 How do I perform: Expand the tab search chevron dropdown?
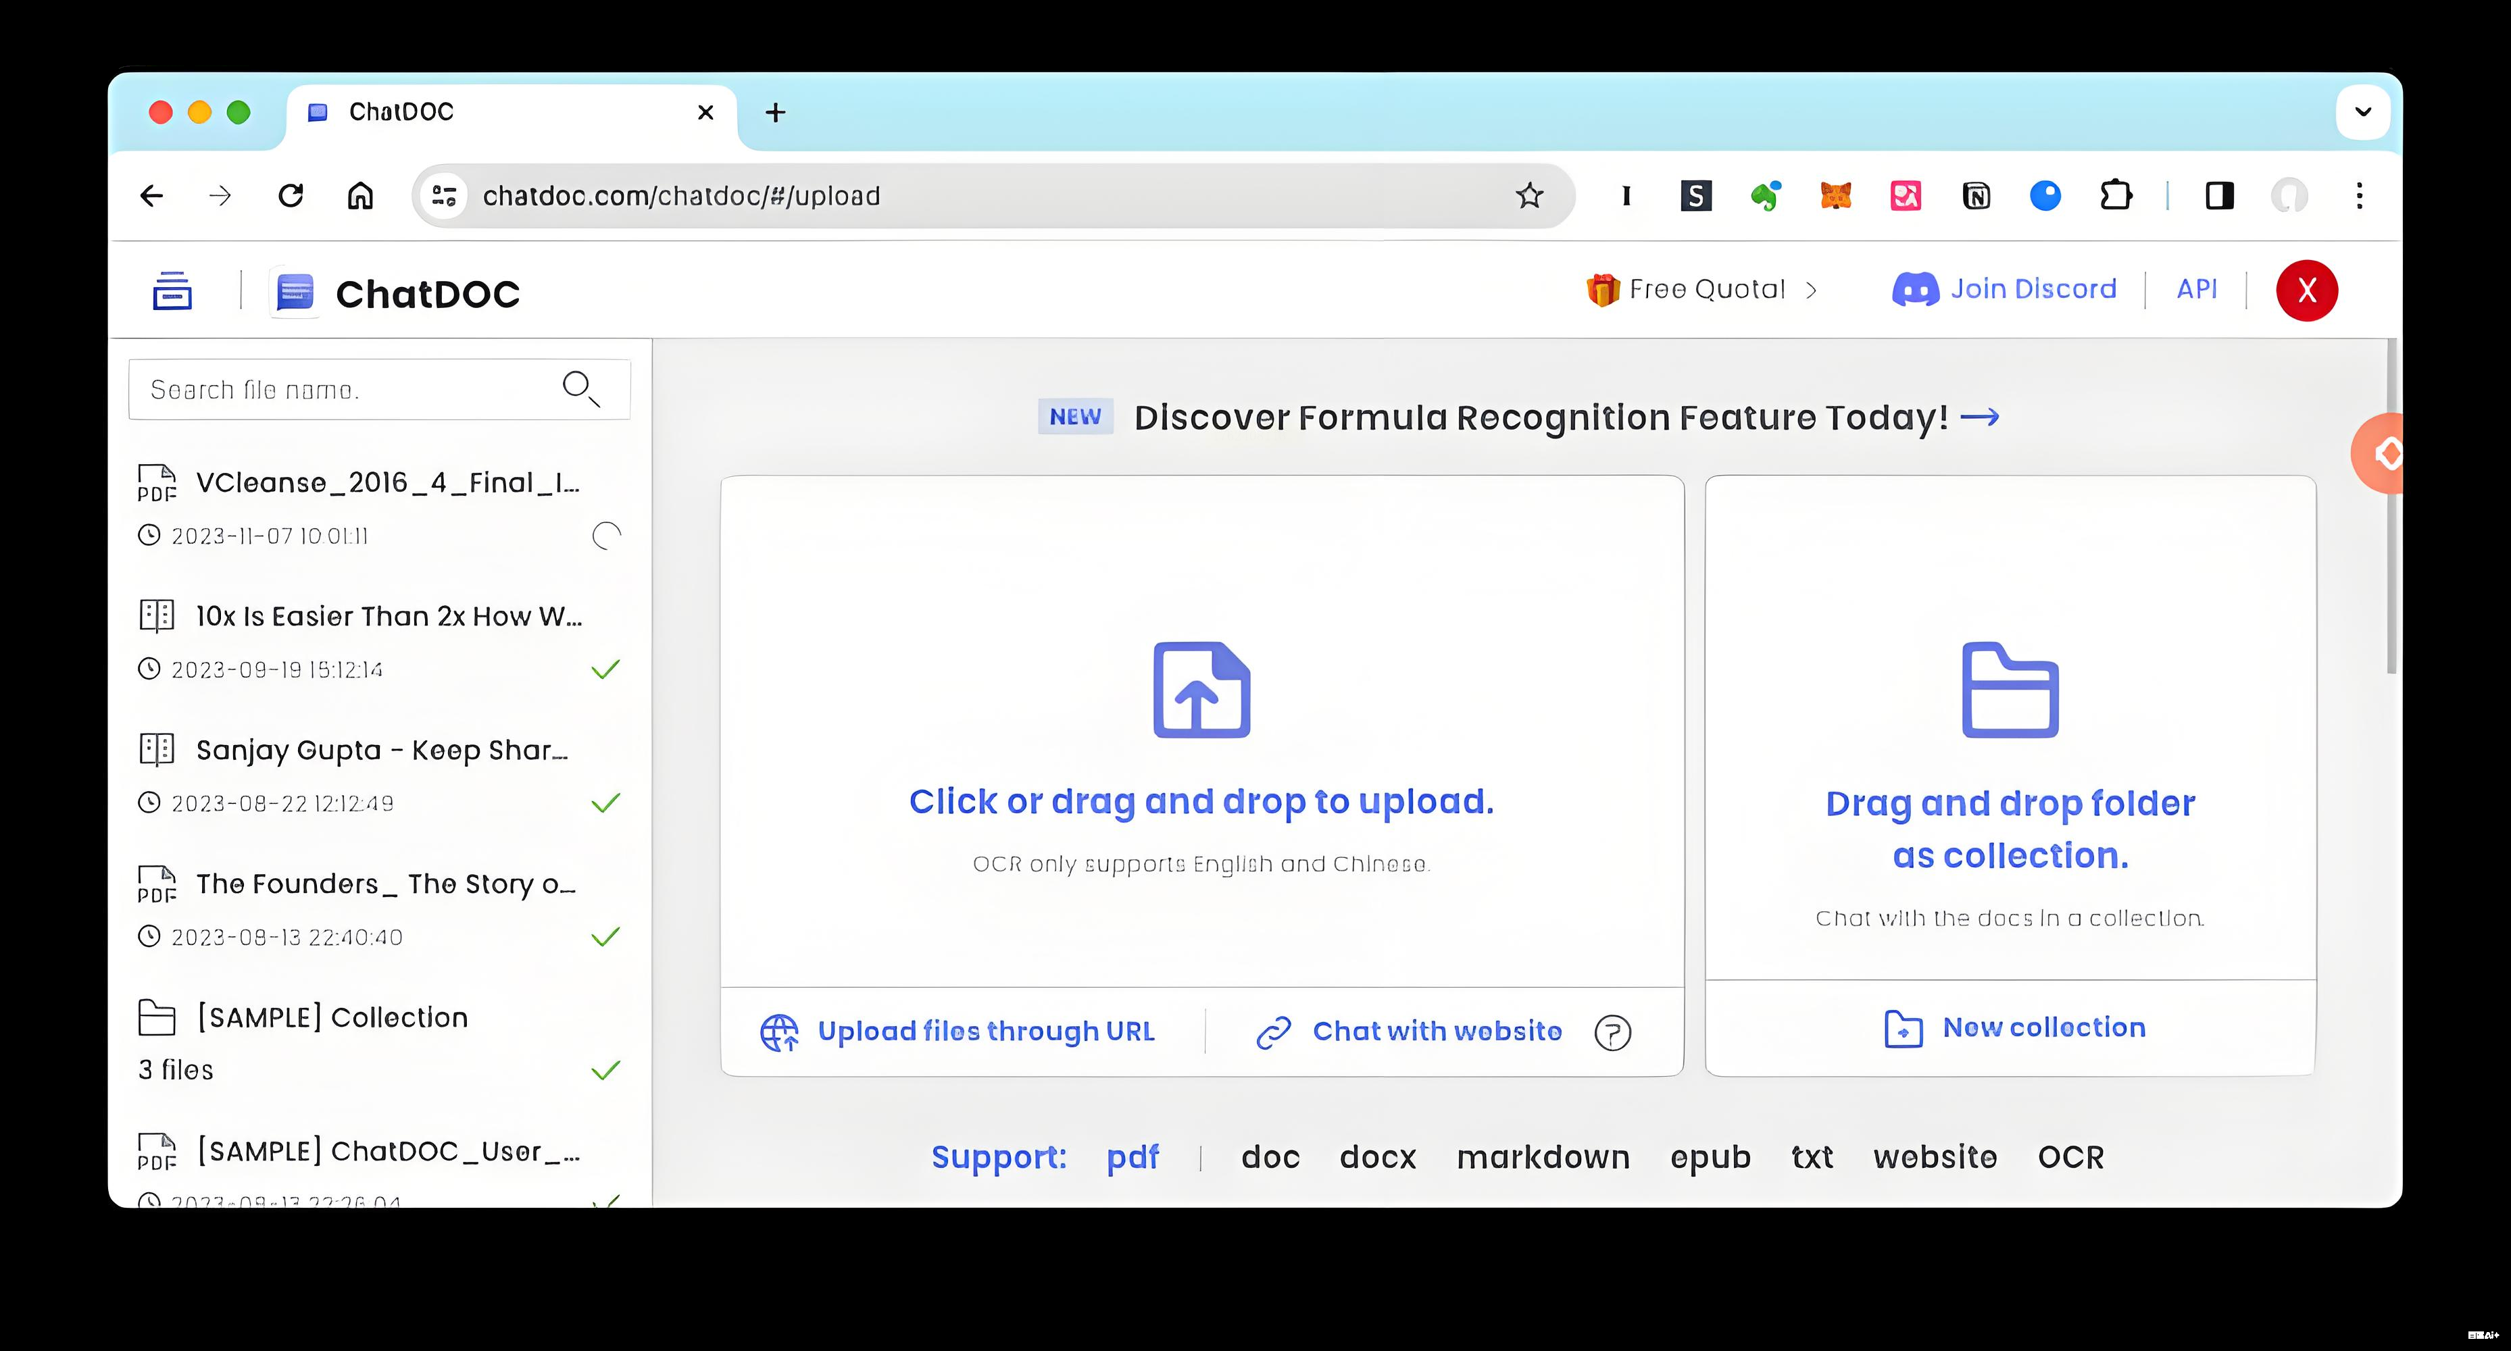pos(2363,112)
